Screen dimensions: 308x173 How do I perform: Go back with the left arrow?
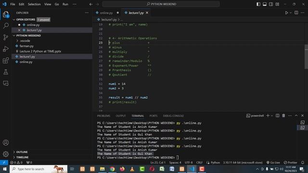point(91,4)
